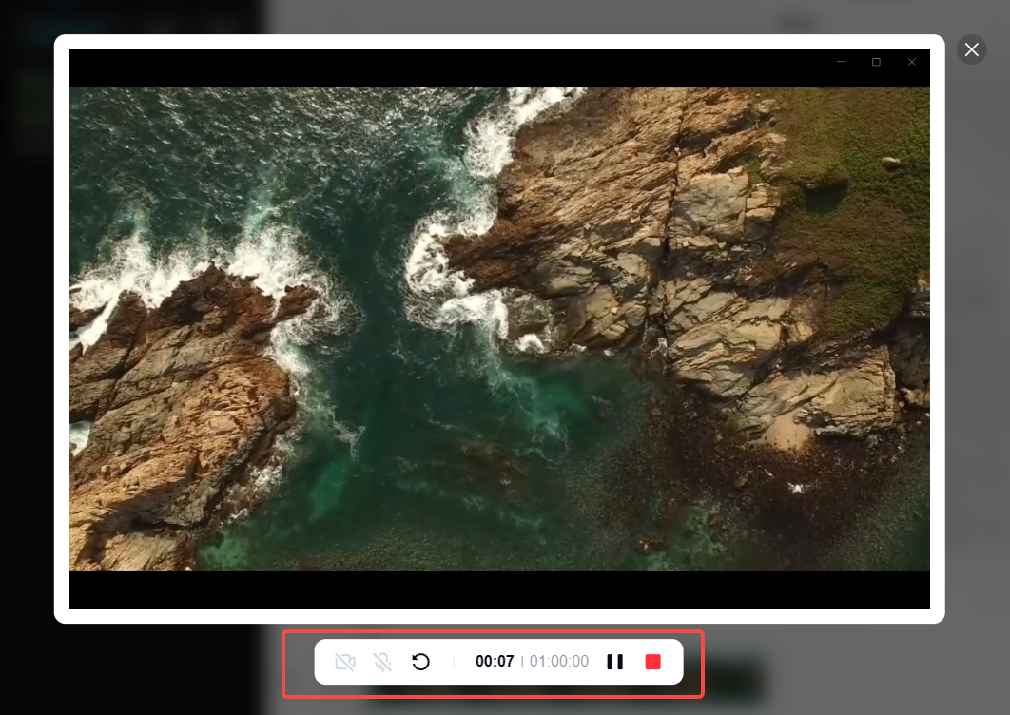Stop the recording with the red square
This screenshot has height=715, width=1010.
point(653,662)
